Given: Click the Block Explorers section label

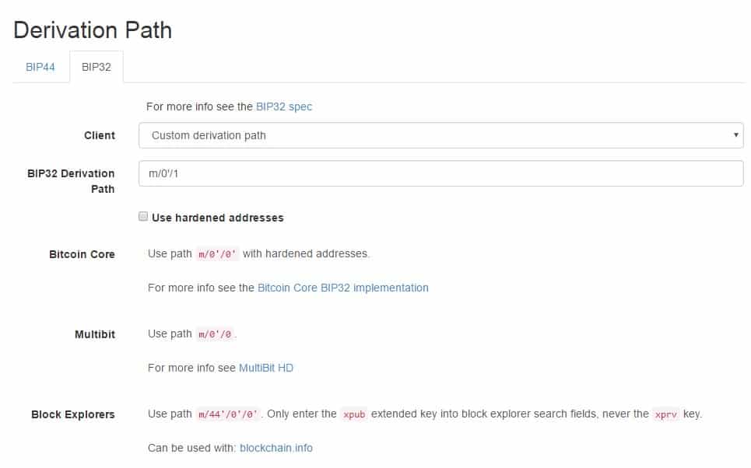Looking at the screenshot, I should tap(73, 414).
